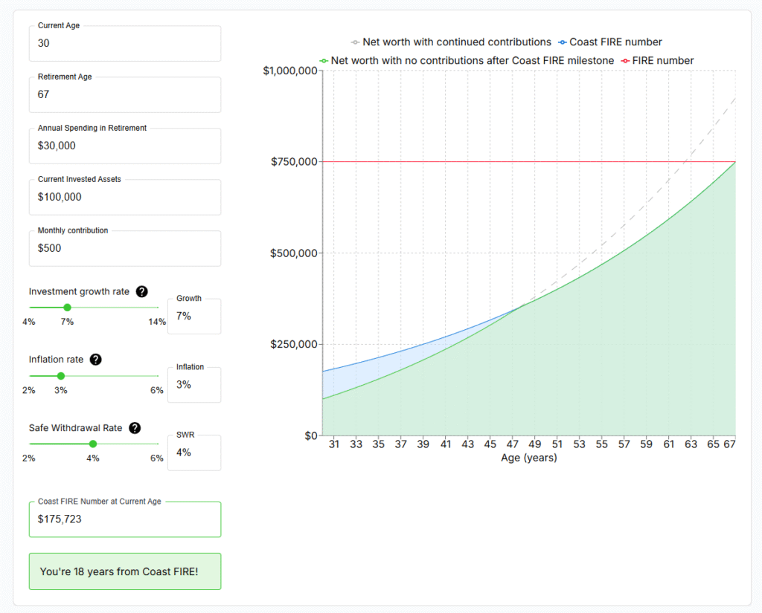762x613 pixels.
Task: Click the Current Invested Assets field
Action: (x=125, y=198)
